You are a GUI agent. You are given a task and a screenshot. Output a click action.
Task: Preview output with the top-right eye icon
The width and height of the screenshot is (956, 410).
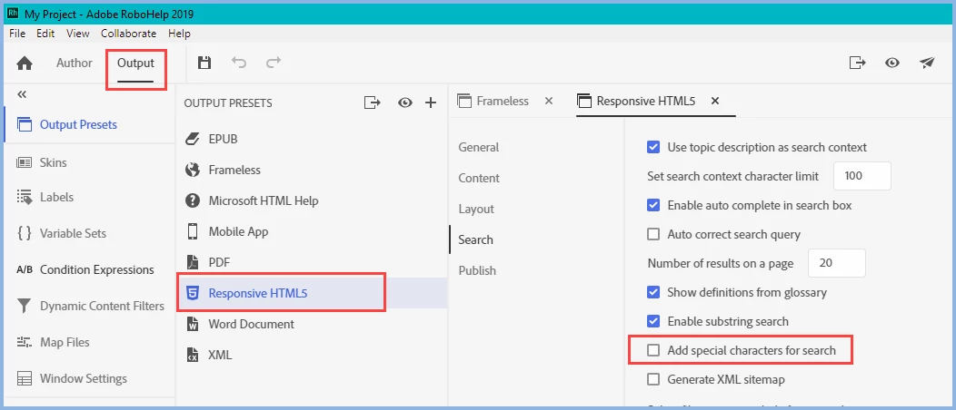(892, 63)
